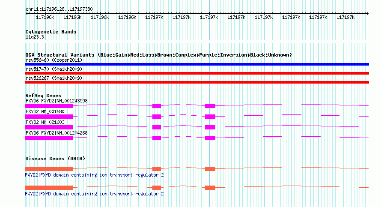Click the chr11:117196128..117197380 coordinate label
The width and height of the screenshot is (381, 207).
pos(59,9)
